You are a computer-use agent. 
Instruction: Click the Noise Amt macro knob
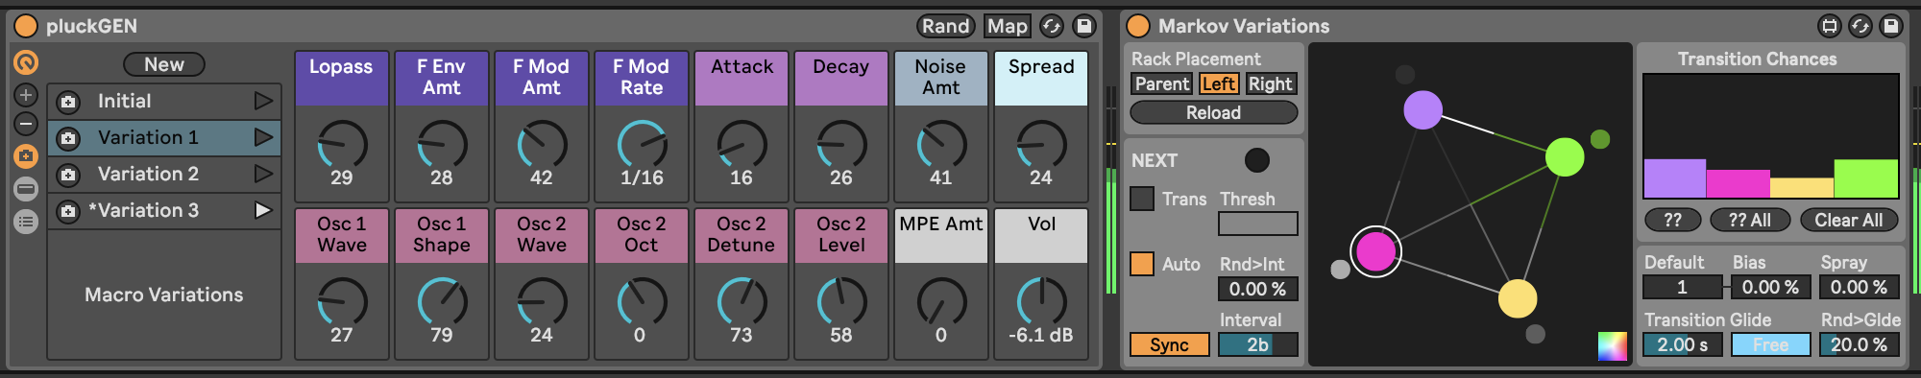click(x=941, y=145)
